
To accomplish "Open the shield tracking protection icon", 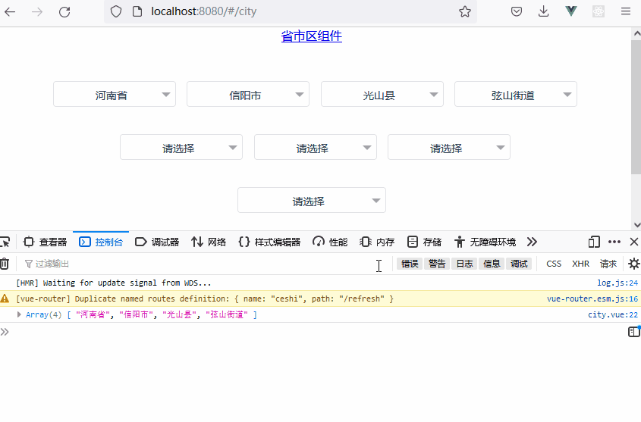I will tap(116, 11).
